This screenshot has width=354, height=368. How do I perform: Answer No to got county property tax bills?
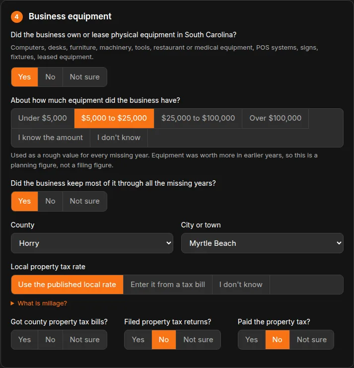click(50, 340)
